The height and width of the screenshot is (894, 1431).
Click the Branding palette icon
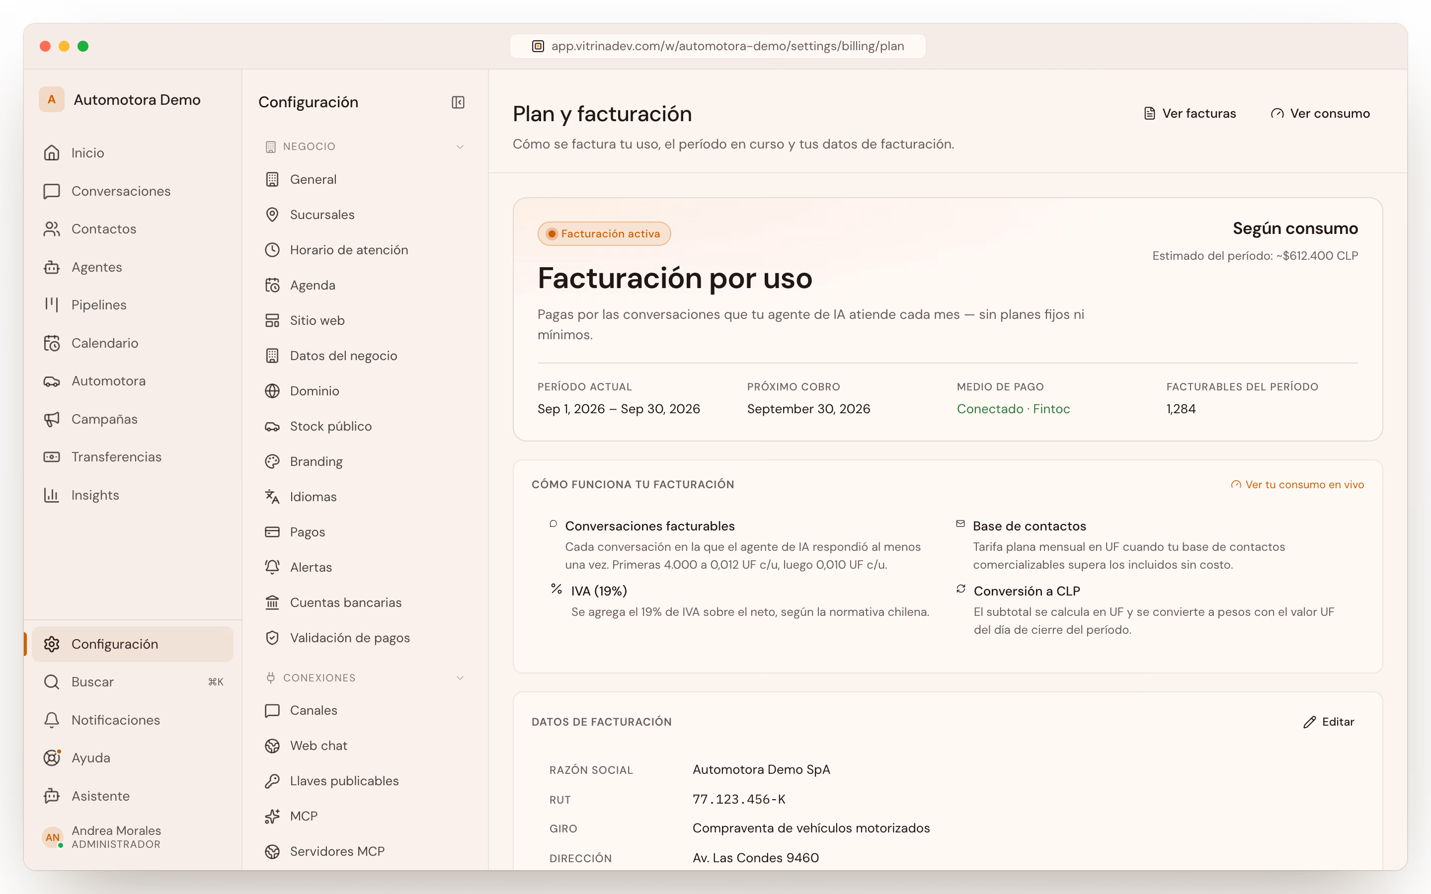(x=272, y=462)
